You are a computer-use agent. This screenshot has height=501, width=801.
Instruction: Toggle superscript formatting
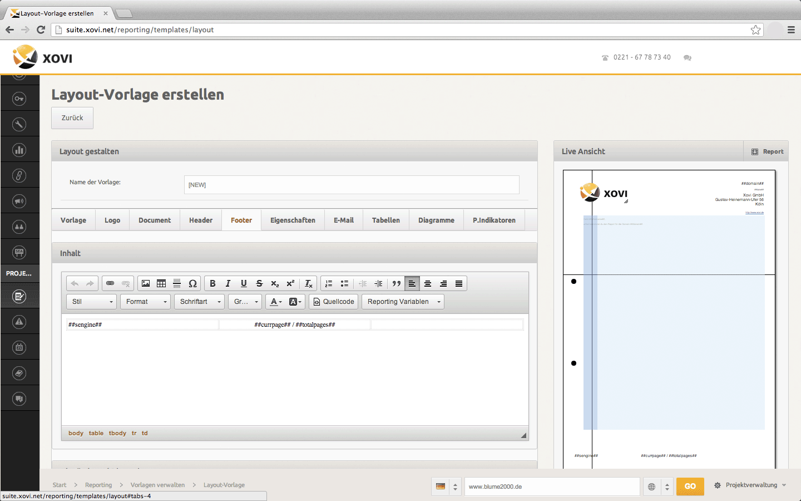click(290, 283)
